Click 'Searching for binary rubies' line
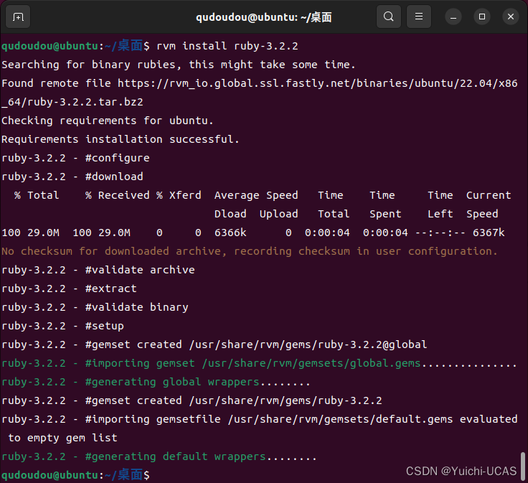Screen dimensions: 528x483 179,65
